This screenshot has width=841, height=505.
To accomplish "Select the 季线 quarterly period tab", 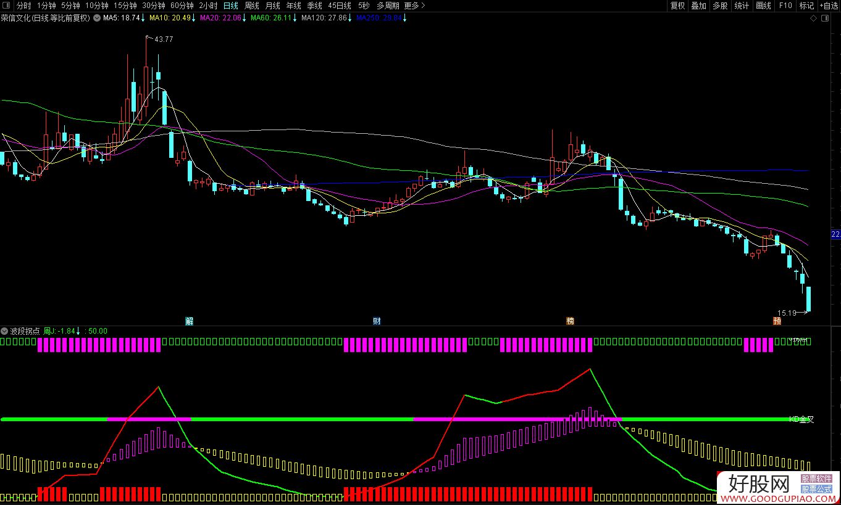I will [x=314, y=6].
